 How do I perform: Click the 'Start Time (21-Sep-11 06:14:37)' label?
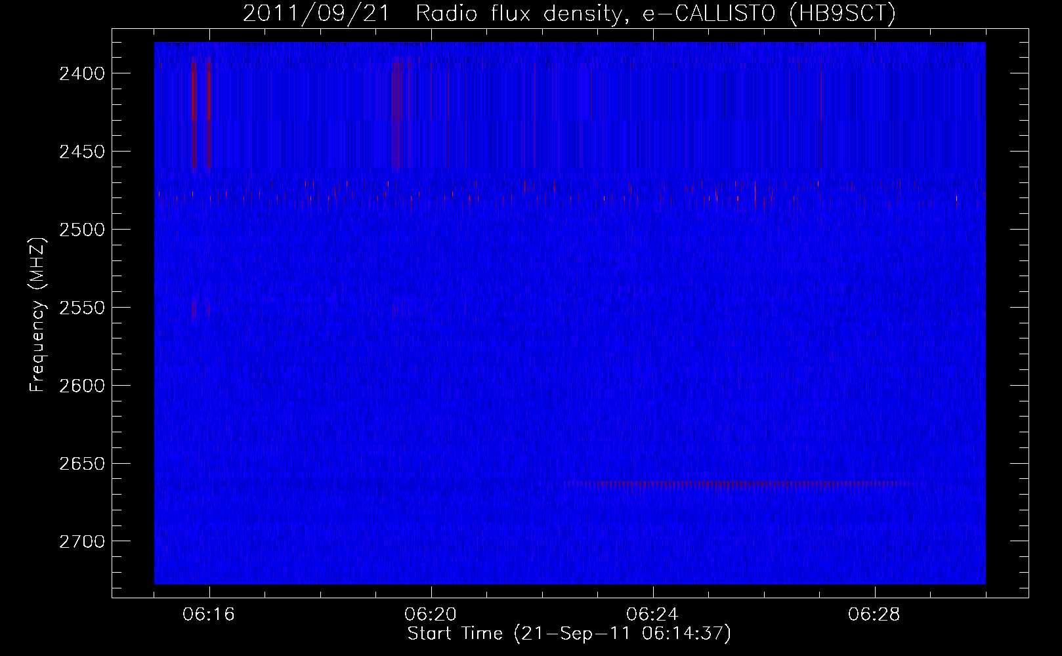(569, 634)
